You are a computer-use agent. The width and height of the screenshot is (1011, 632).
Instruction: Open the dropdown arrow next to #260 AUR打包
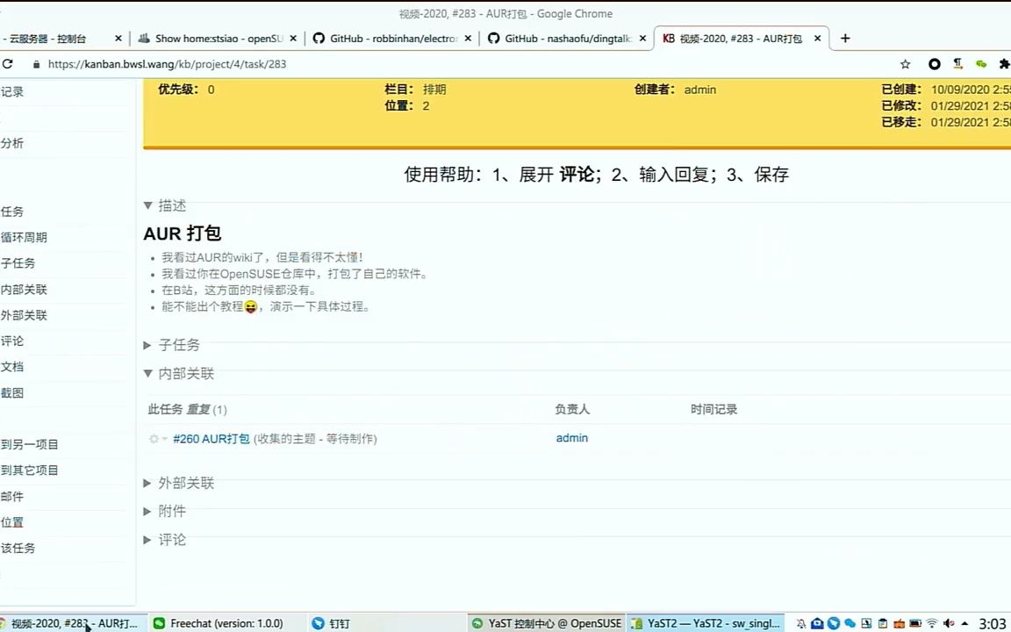click(x=163, y=438)
